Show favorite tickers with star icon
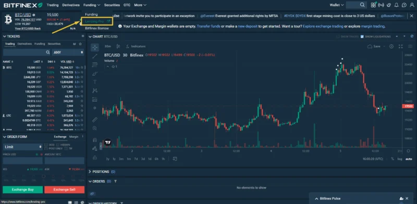The width and height of the screenshot is (417, 204). (80, 44)
